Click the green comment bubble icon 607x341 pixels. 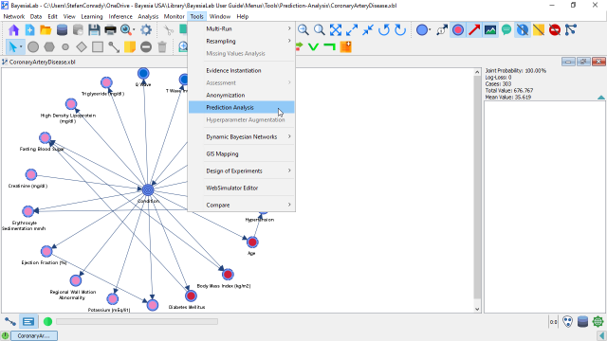pos(506,29)
